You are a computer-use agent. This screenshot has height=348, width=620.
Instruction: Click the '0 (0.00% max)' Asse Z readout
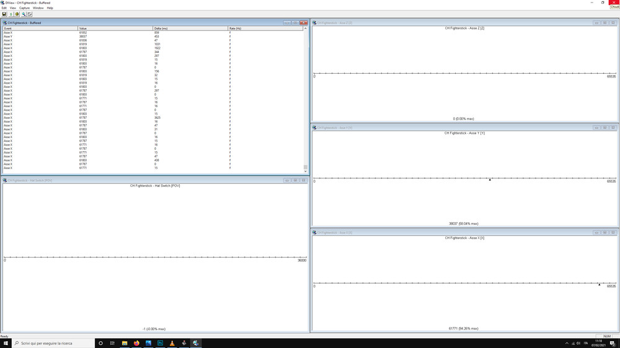point(463,119)
